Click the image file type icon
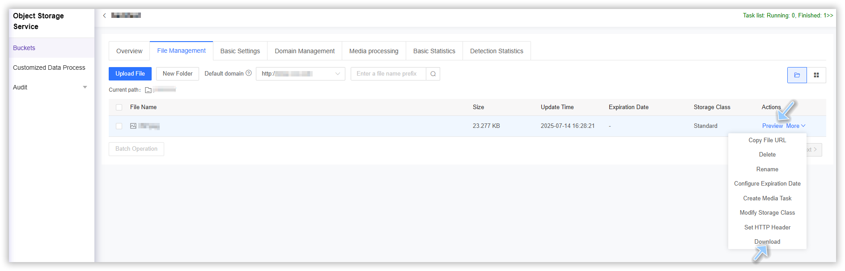The width and height of the screenshot is (845, 271). point(133,126)
